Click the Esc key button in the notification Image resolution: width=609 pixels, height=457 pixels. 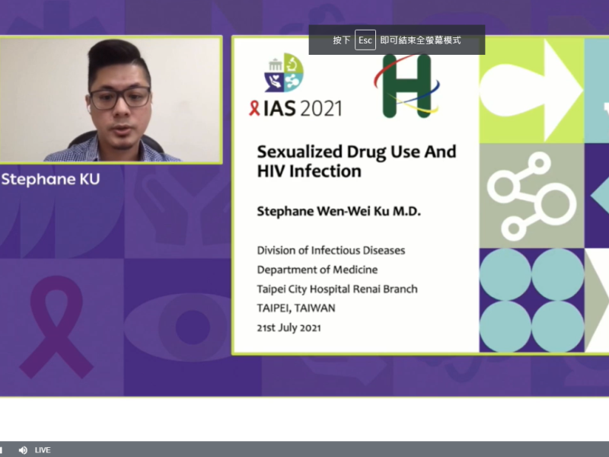coord(365,39)
